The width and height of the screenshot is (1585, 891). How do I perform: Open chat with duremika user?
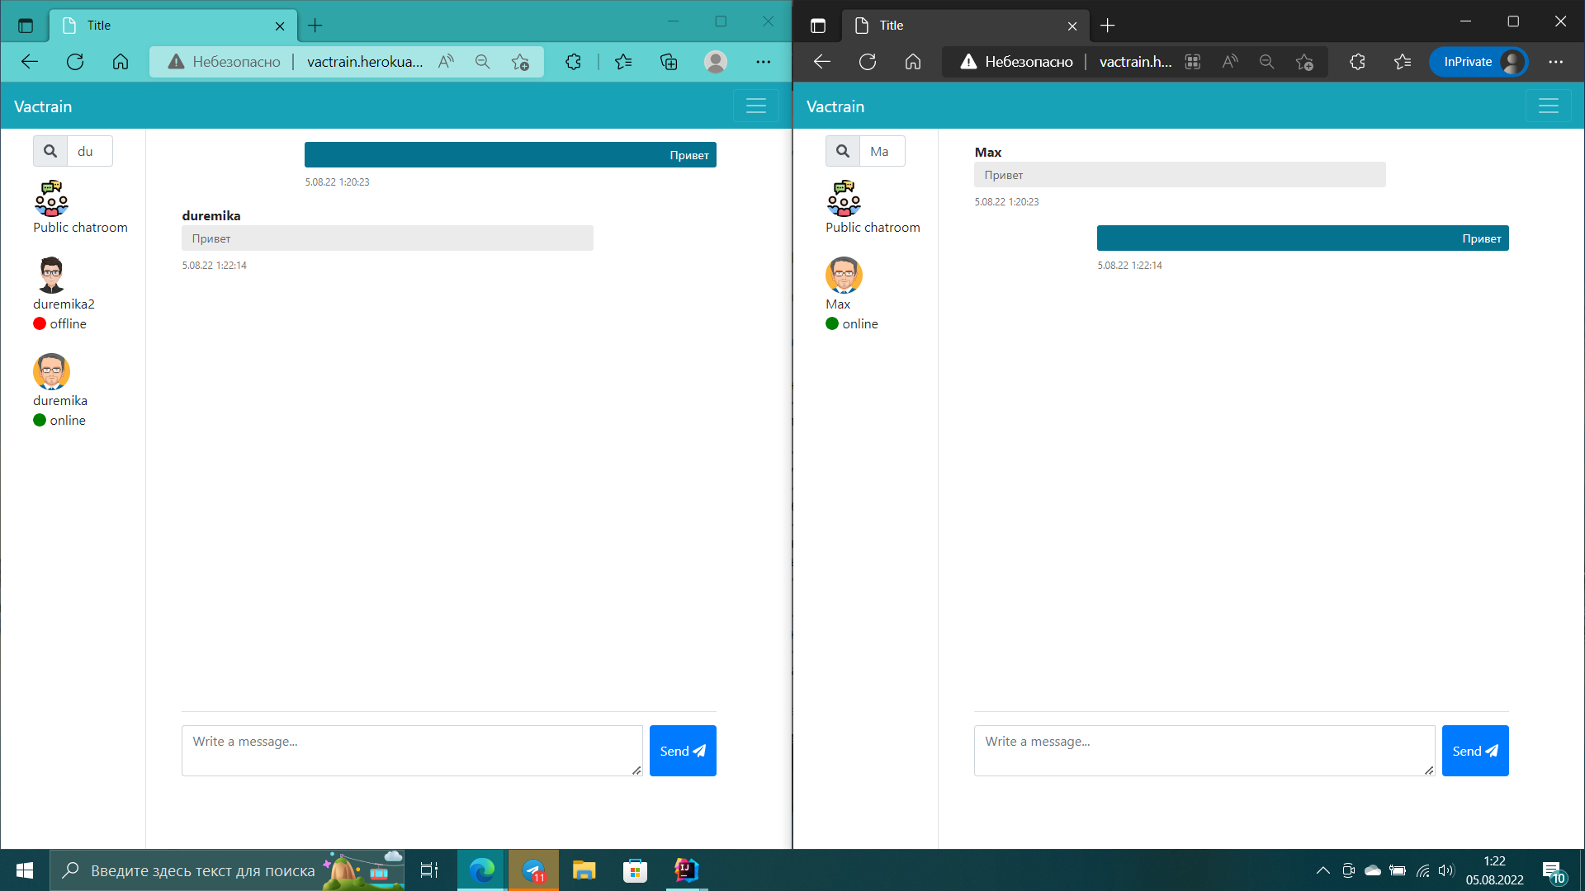(51, 372)
